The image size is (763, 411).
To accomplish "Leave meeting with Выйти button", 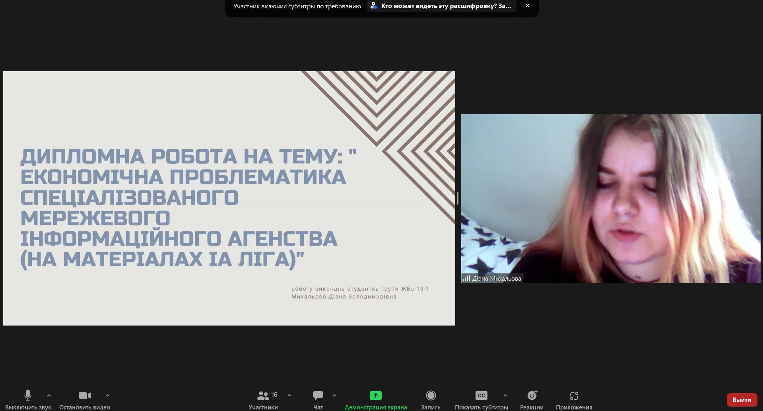I will point(742,400).
